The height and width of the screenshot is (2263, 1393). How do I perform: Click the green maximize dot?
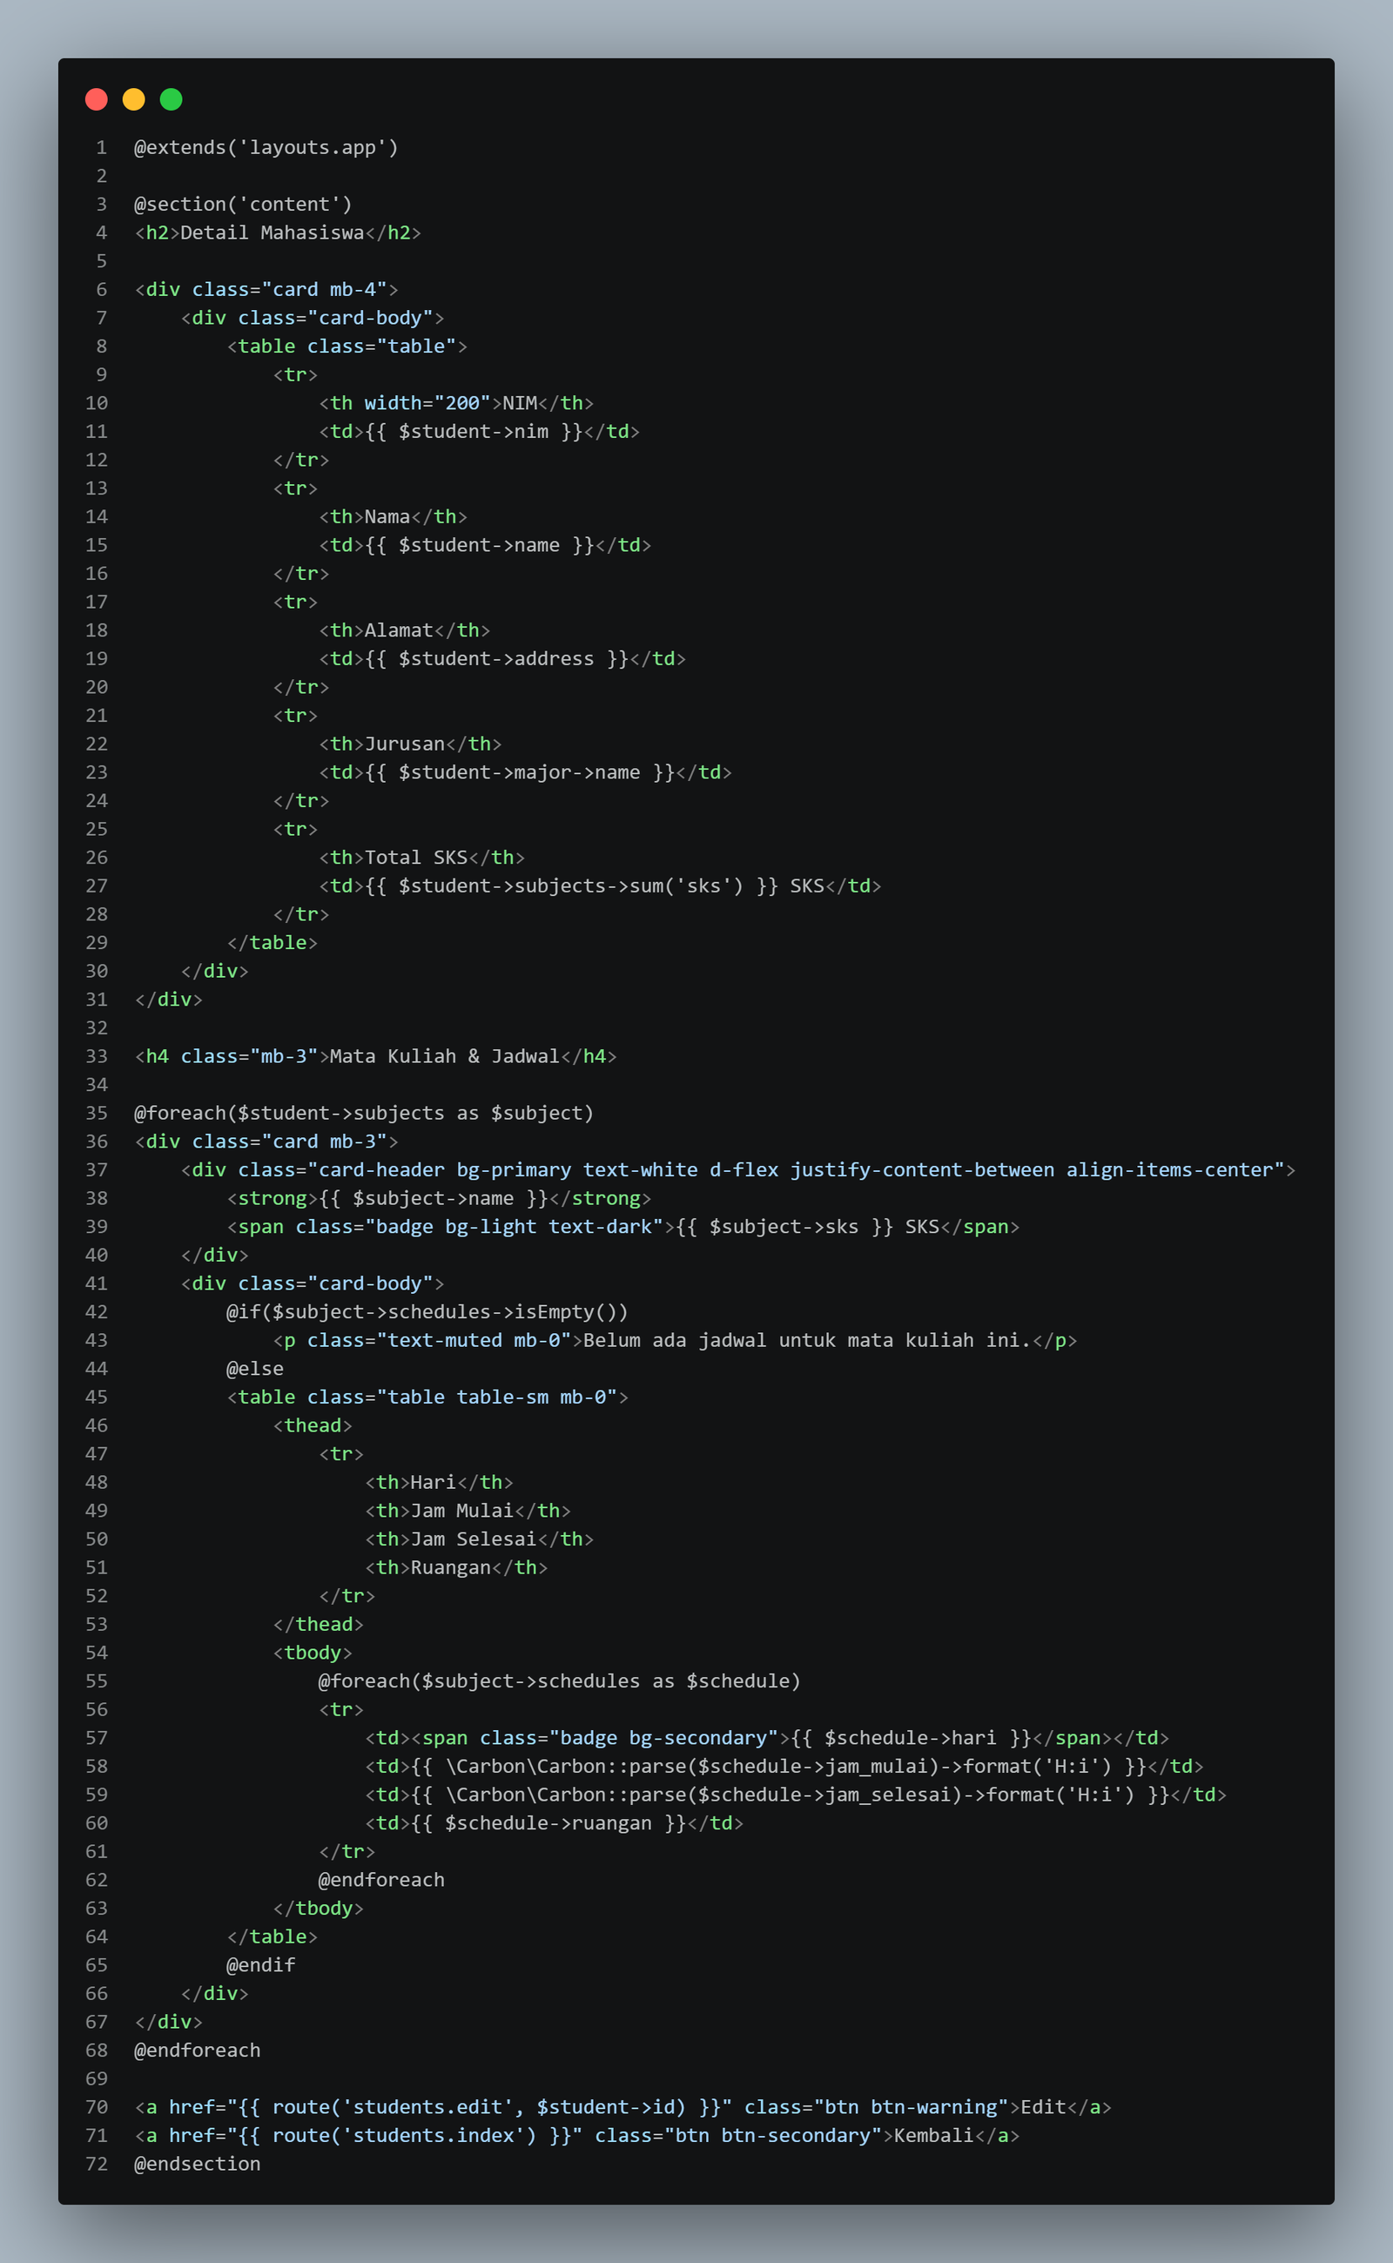(x=172, y=99)
